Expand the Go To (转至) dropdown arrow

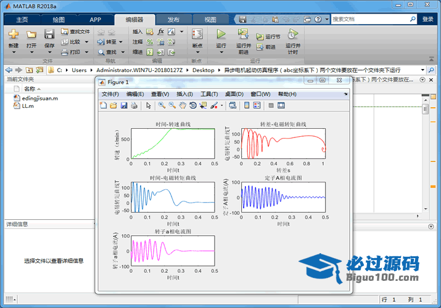point(121,42)
